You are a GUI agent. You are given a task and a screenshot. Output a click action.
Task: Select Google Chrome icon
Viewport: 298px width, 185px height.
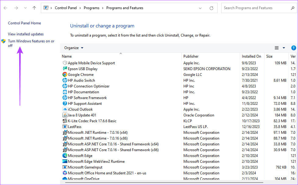[65, 75]
